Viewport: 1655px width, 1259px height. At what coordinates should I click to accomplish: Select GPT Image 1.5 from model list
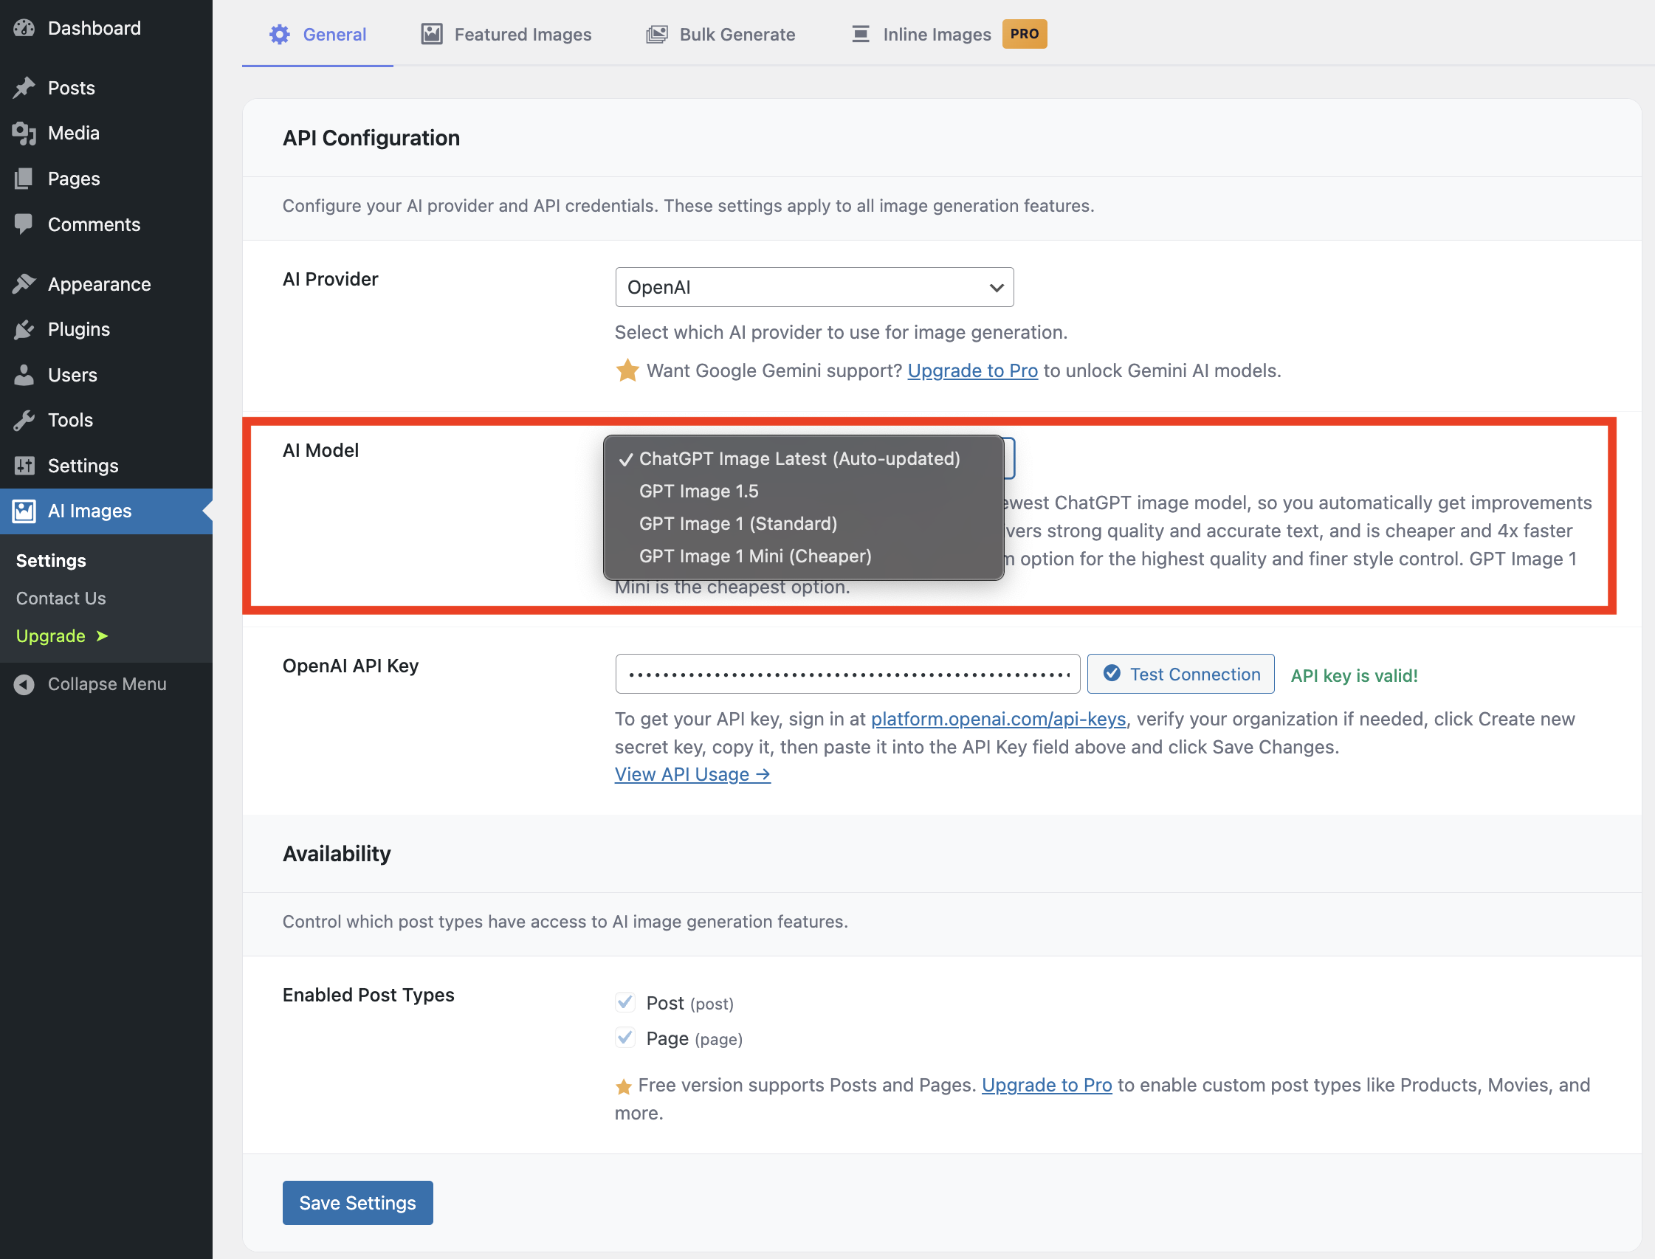tap(698, 491)
